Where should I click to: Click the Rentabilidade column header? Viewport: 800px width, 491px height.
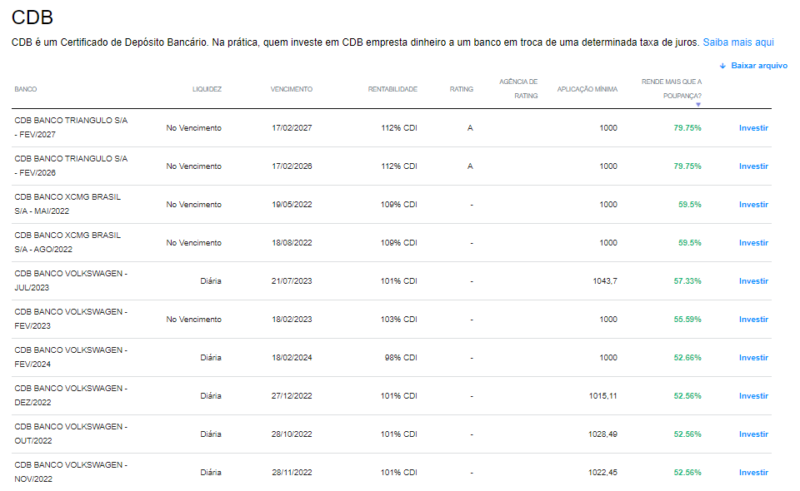pos(392,89)
